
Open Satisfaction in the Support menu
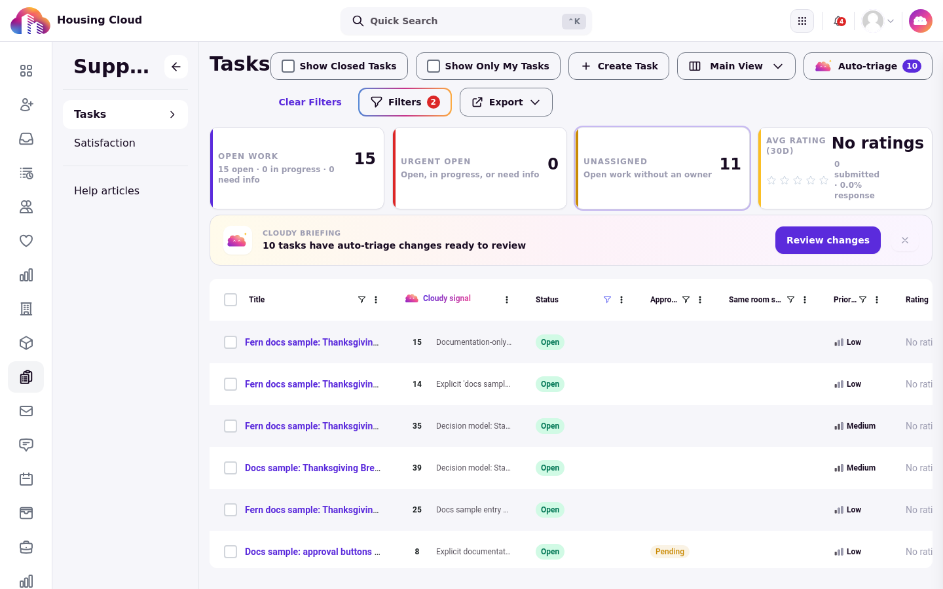pos(105,143)
